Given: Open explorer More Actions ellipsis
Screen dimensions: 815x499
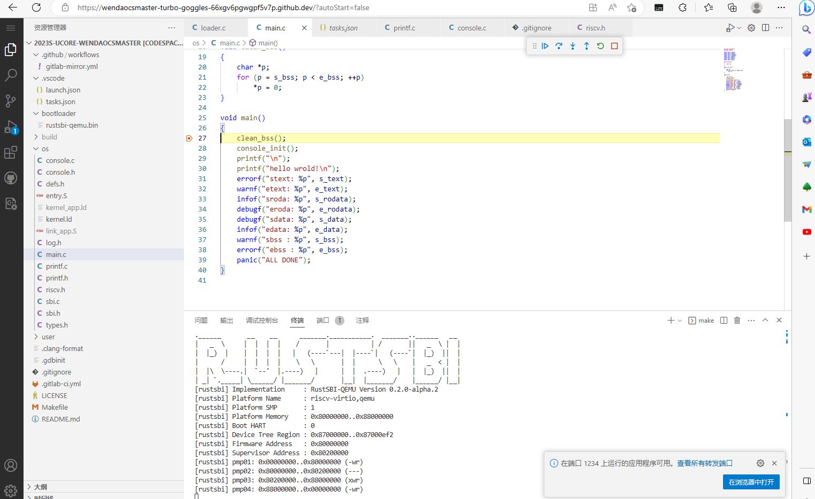Looking at the screenshot, I should 172,28.
